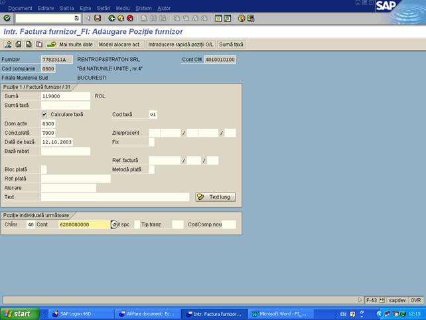Open the Setări menu
Screen dimensions: 426x320
[x=104, y=8]
